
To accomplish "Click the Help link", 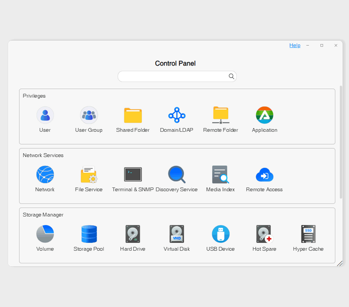I will (295, 45).
